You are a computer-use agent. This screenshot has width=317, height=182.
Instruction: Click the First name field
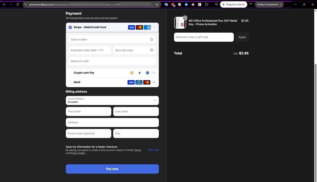[x=88, y=111]
